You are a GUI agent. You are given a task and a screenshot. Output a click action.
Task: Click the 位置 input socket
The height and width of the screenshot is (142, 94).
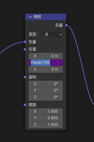(x=25, y=49)
